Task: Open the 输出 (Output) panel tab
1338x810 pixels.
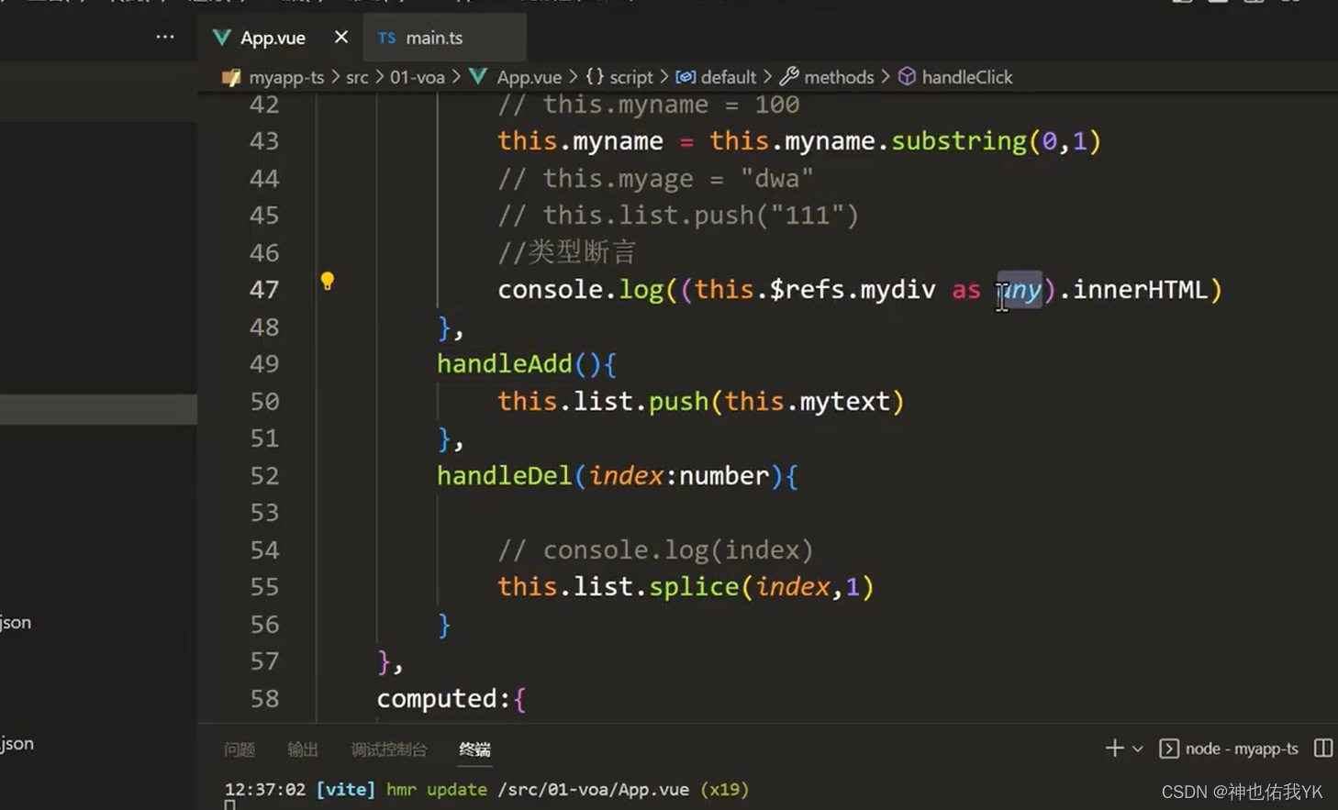Action: [x=303, y=749]
